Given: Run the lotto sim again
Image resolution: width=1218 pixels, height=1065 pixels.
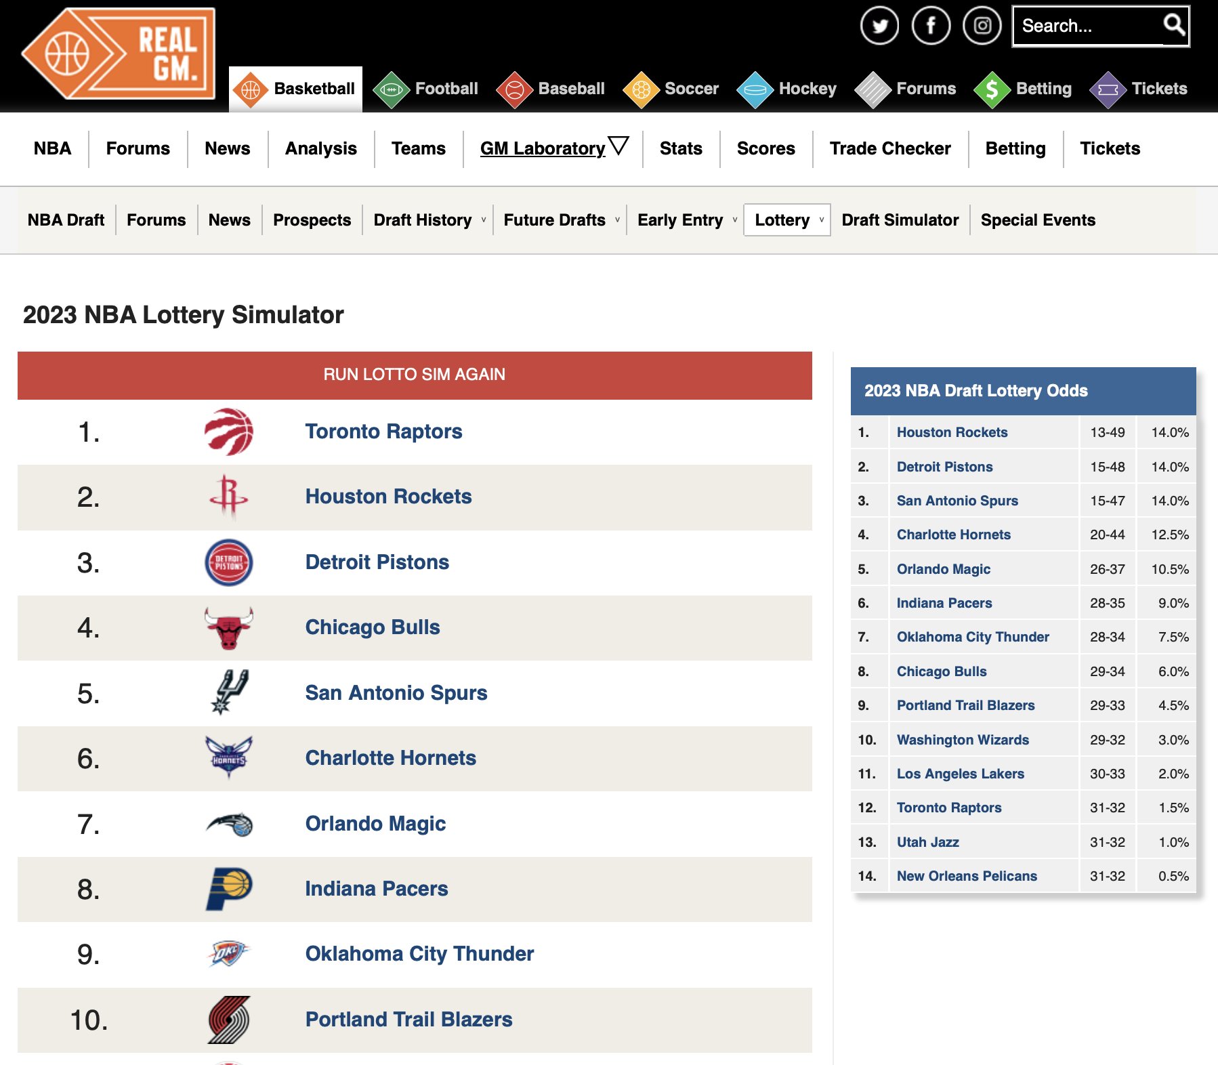Looking at the screenshot, I should point(415,375).
